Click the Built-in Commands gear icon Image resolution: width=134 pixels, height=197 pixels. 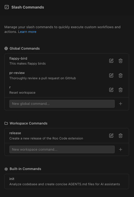[6, 169]
